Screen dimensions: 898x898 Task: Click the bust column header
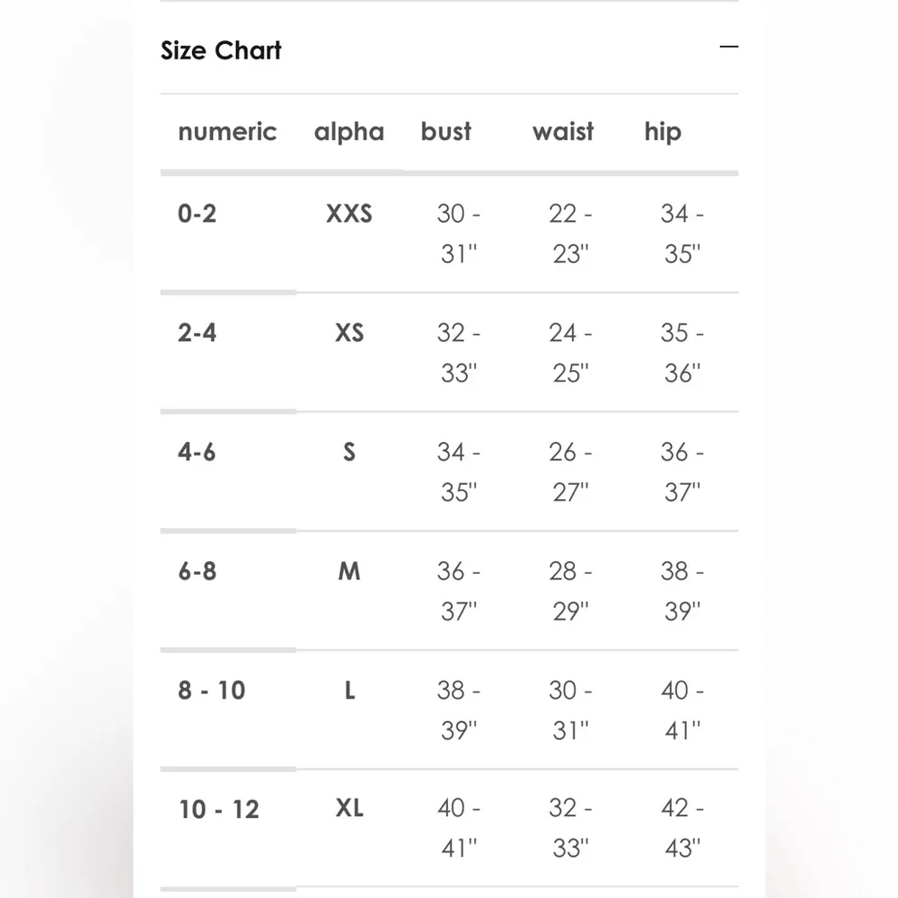(446, 132)
